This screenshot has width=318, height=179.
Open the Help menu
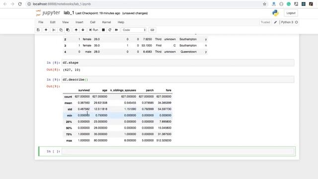point(121,22)
